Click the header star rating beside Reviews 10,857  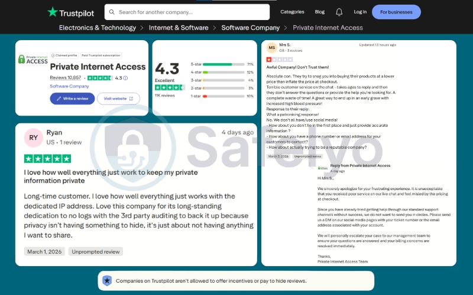click(100, 78)
